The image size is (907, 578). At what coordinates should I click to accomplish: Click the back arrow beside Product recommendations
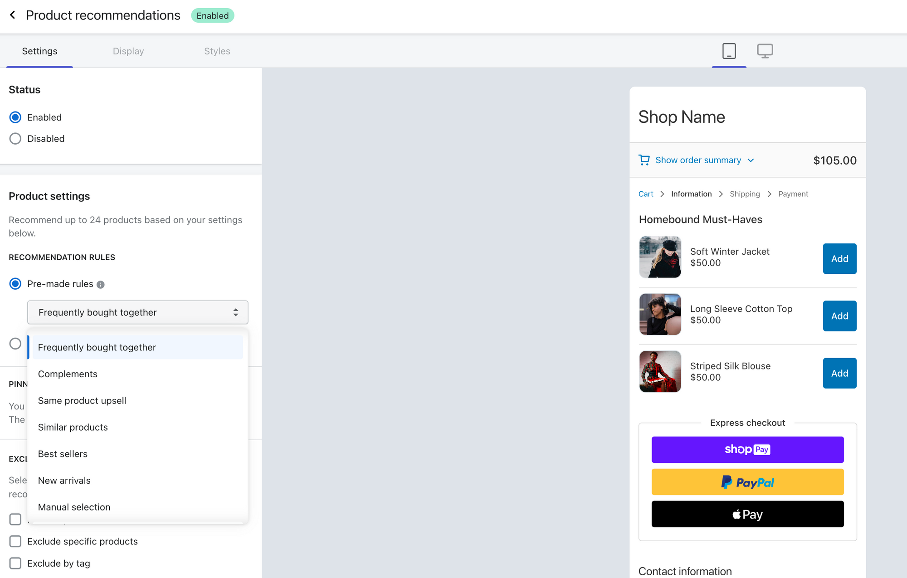tap(12, 15)
